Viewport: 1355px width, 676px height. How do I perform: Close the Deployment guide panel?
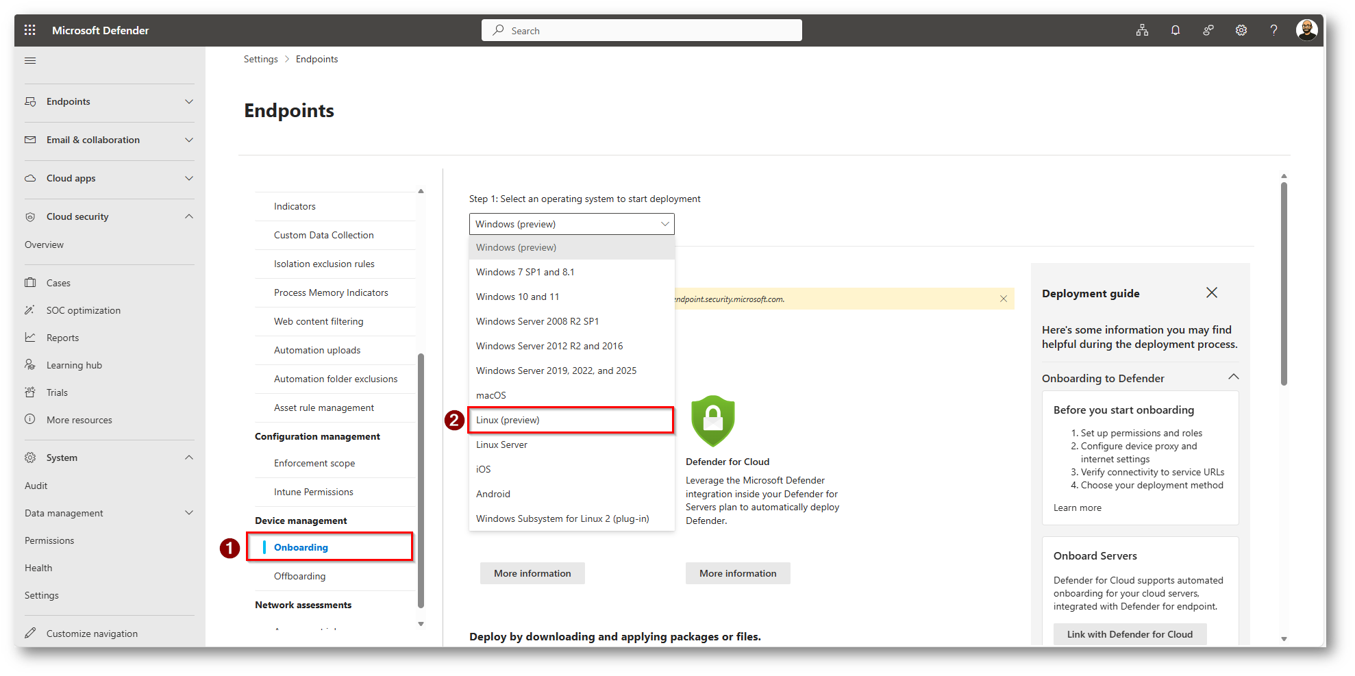1211,292
